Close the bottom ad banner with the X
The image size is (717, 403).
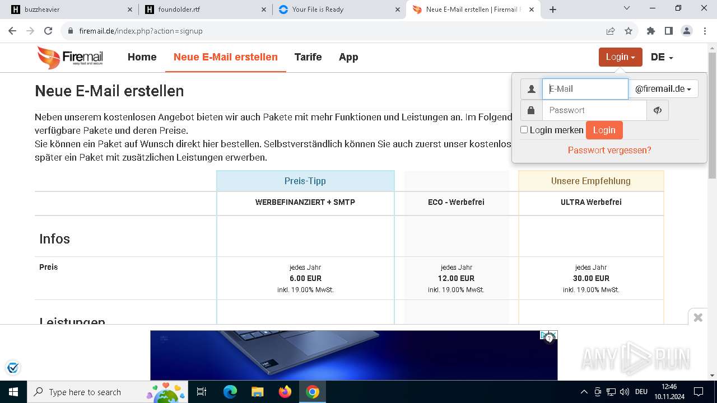tap(698, 317)
